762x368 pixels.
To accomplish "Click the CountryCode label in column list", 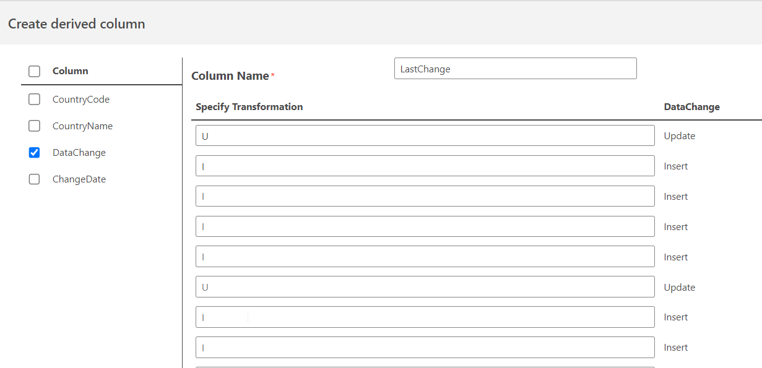I will pos(81,100).
